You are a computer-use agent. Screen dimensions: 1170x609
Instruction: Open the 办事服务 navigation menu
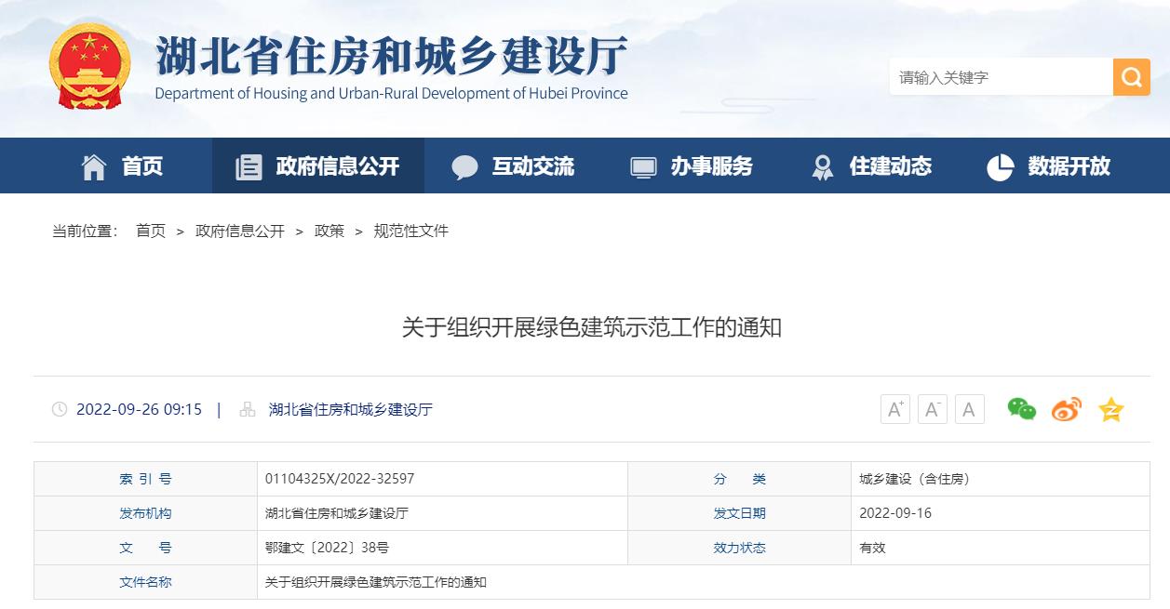pos(692,166)
